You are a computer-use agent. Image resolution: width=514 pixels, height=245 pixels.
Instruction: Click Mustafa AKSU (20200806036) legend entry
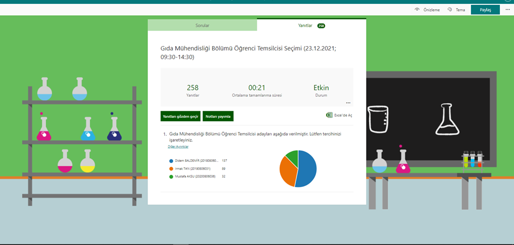[x=195, y=177]
